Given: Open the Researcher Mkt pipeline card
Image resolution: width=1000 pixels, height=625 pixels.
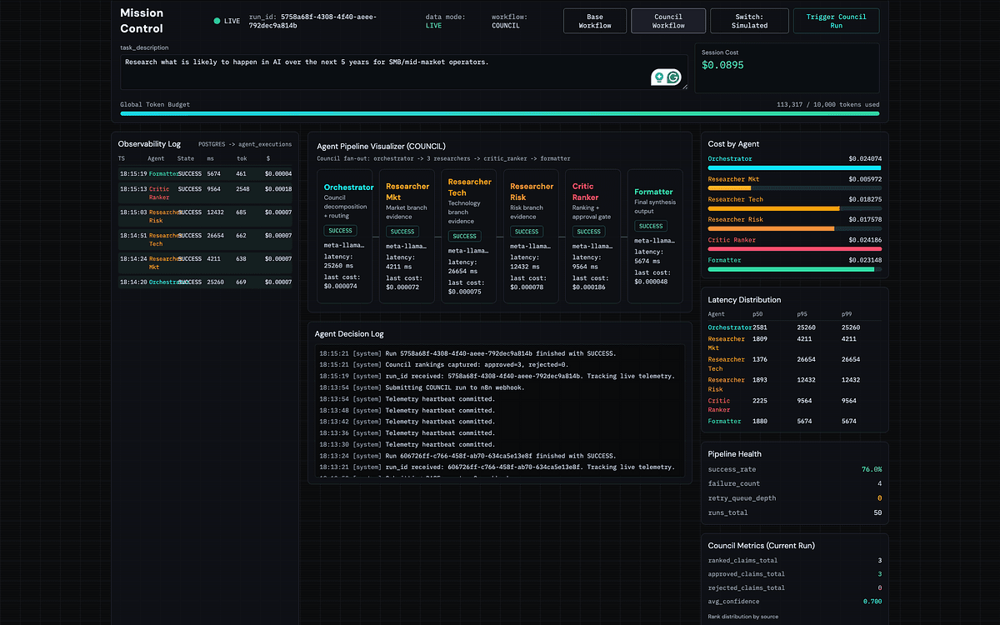Looking at the screenshot, I should point(407,236).
